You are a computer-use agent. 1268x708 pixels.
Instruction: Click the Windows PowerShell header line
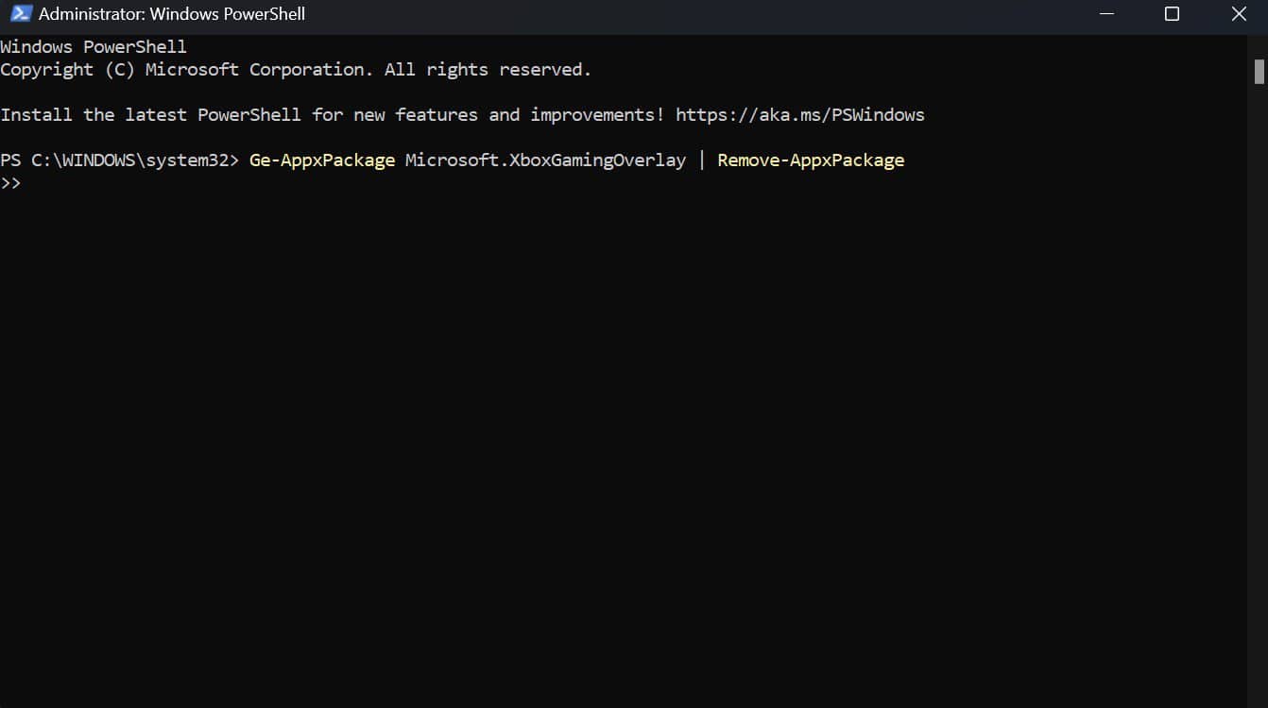pos(93,45)
